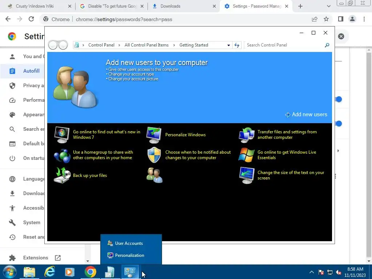
Task: Show hidden tray icons arrow
Action: pyautogui.click(x=311, y=272)
